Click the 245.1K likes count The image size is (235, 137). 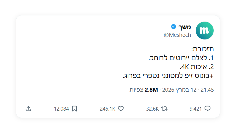point(108,109)
